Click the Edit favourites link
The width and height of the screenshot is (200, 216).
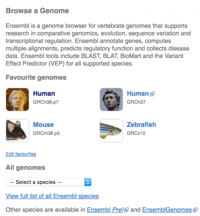coord(21,154)
